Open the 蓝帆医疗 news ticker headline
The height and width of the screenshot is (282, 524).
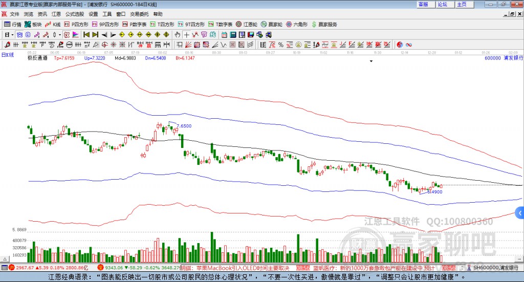click(374, 268)
